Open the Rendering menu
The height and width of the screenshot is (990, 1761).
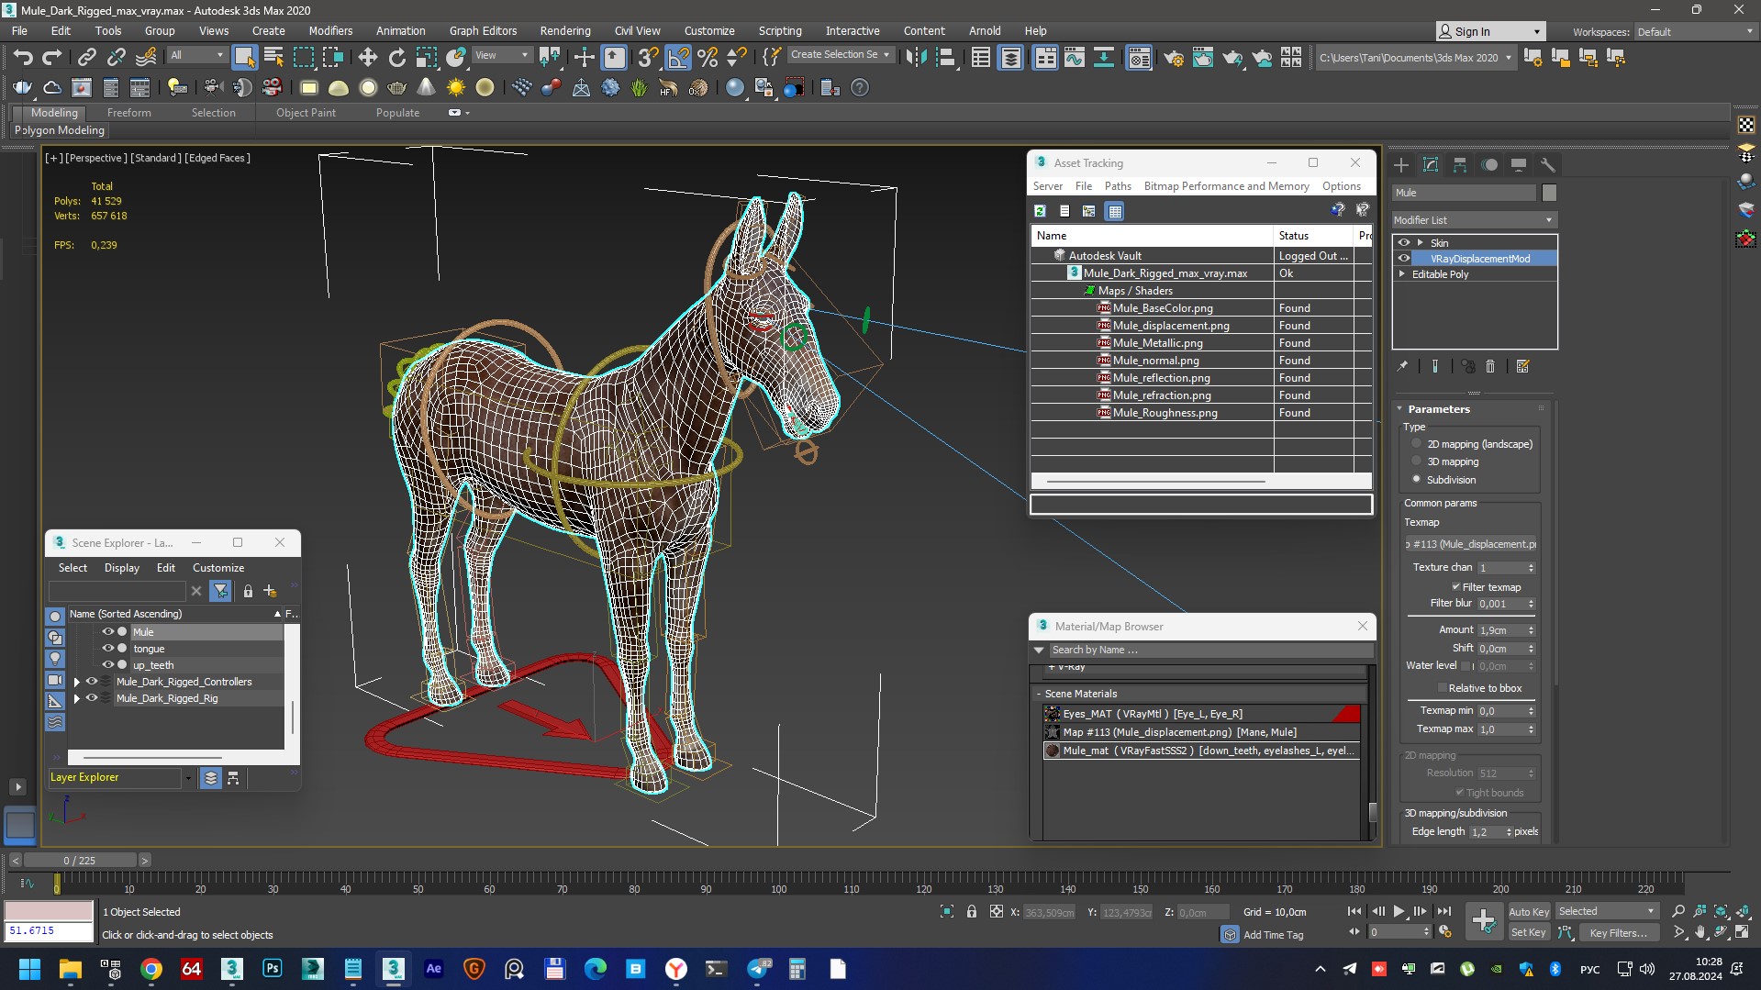pos(564,30)
